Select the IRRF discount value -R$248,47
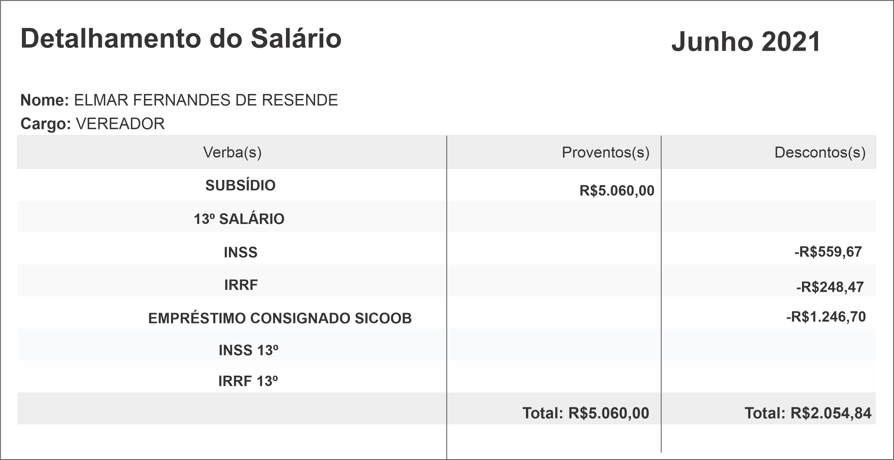Screen dimensions: 894x460 [830, 287]
